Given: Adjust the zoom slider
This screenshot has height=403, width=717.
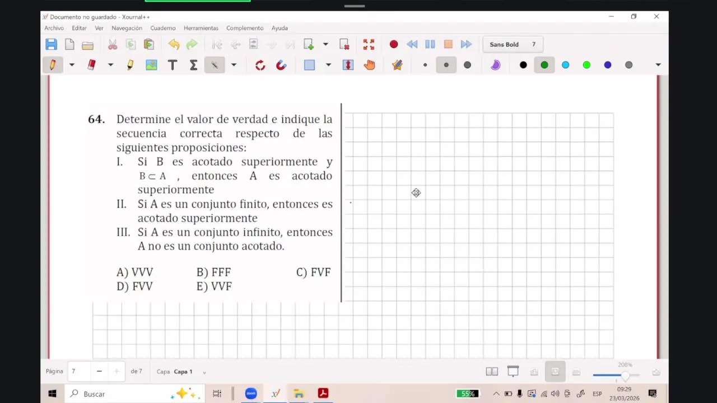Looking at the screenshot, I should (616, 375).
